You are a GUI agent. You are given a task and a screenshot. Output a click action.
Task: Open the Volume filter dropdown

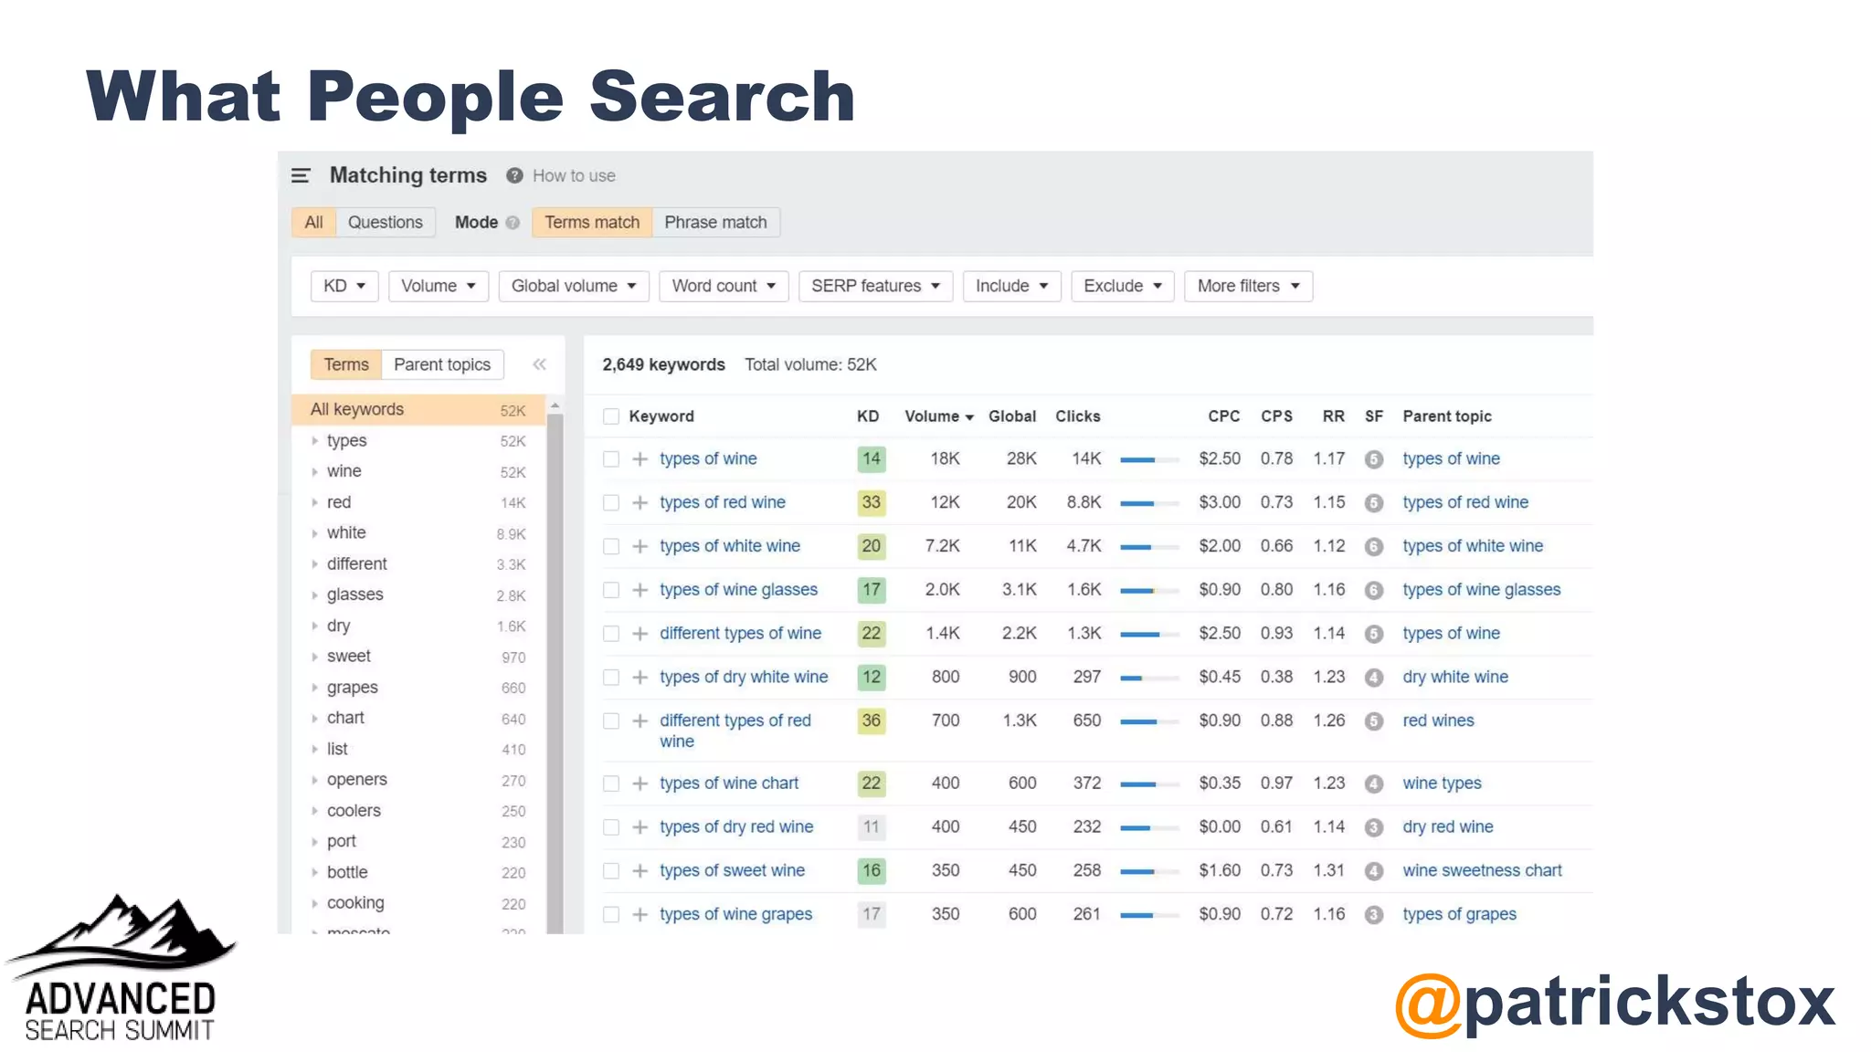[439, 286]
